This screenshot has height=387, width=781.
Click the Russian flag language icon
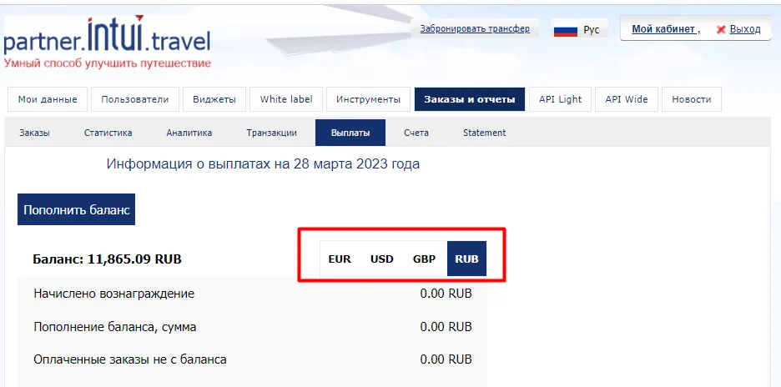566,30
